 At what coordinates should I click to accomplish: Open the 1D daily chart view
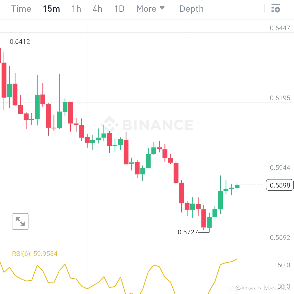(x=119, y=8)
